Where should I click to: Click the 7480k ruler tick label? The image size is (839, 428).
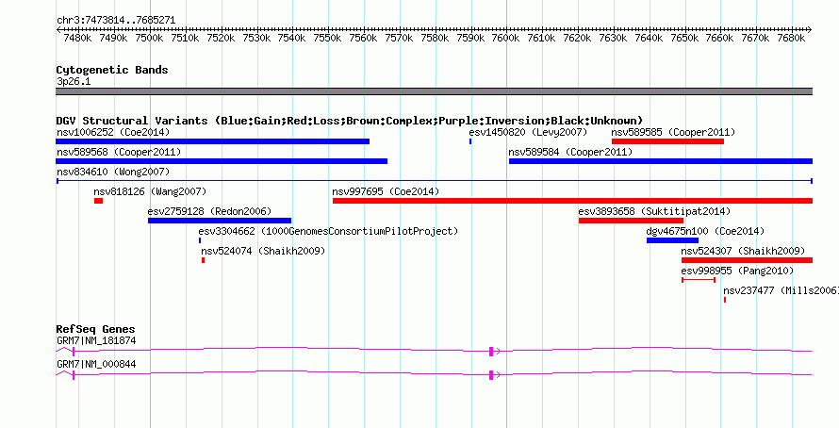77,38
